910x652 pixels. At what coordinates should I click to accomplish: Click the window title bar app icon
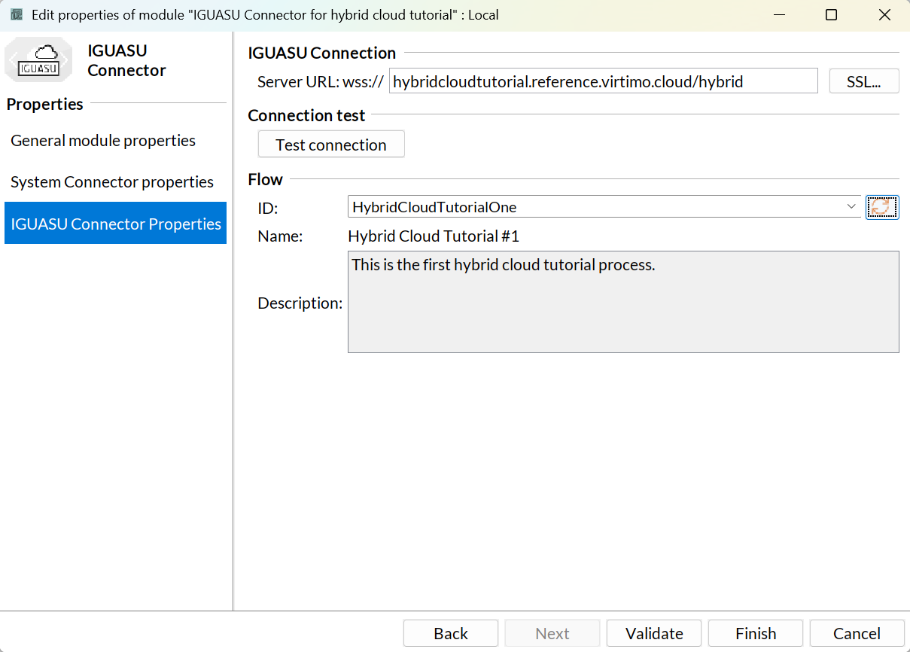[16, 14]
